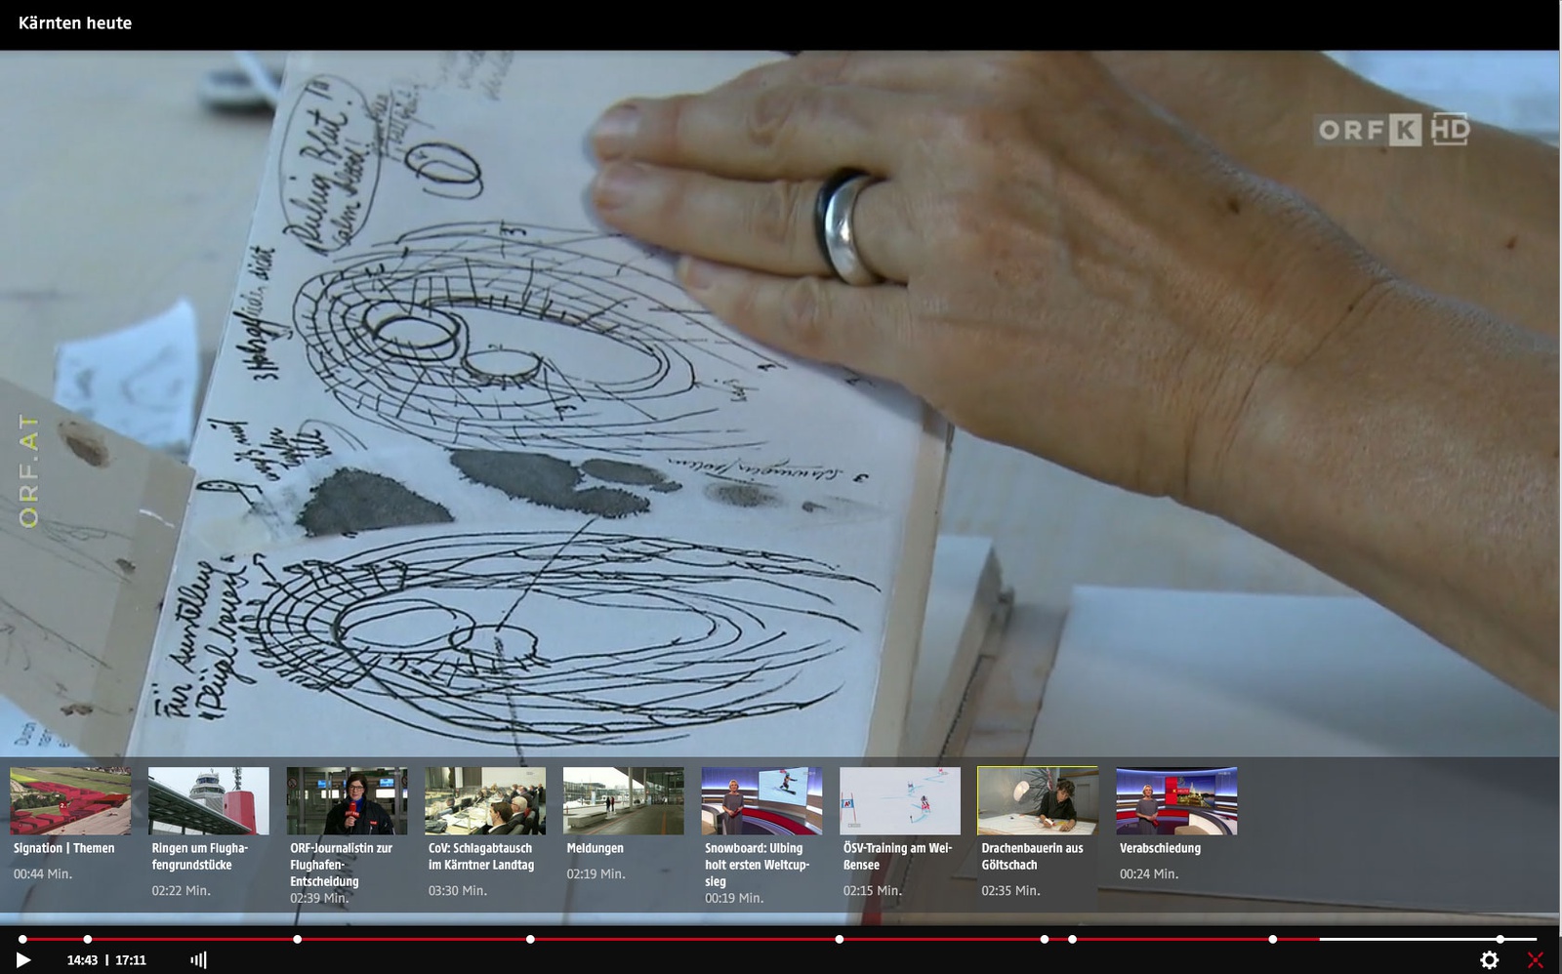Click the first chapter marker on timeline
The height and width of the screenshot is (974, 1562).
[x=22, y=939]
